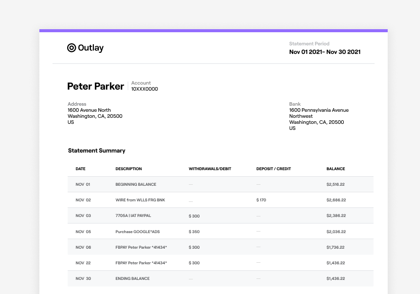Select the ENDING BALANCE row description
This screenshot has width=420, height=294.
[x=132, y=278]
